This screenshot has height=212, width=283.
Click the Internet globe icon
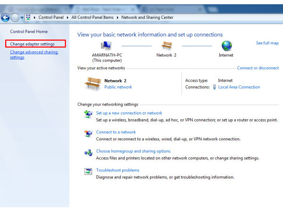[226, 46]
